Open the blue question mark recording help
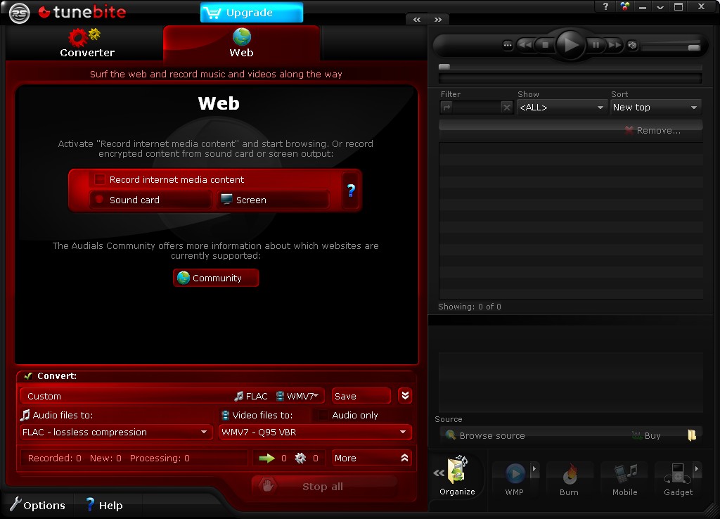The height and width of the screenshot is (519, 720). click(x=351, y=190)
